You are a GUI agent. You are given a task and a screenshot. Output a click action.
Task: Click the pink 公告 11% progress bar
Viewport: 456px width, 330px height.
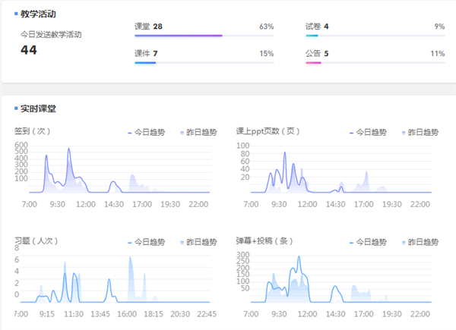point(313,63)
